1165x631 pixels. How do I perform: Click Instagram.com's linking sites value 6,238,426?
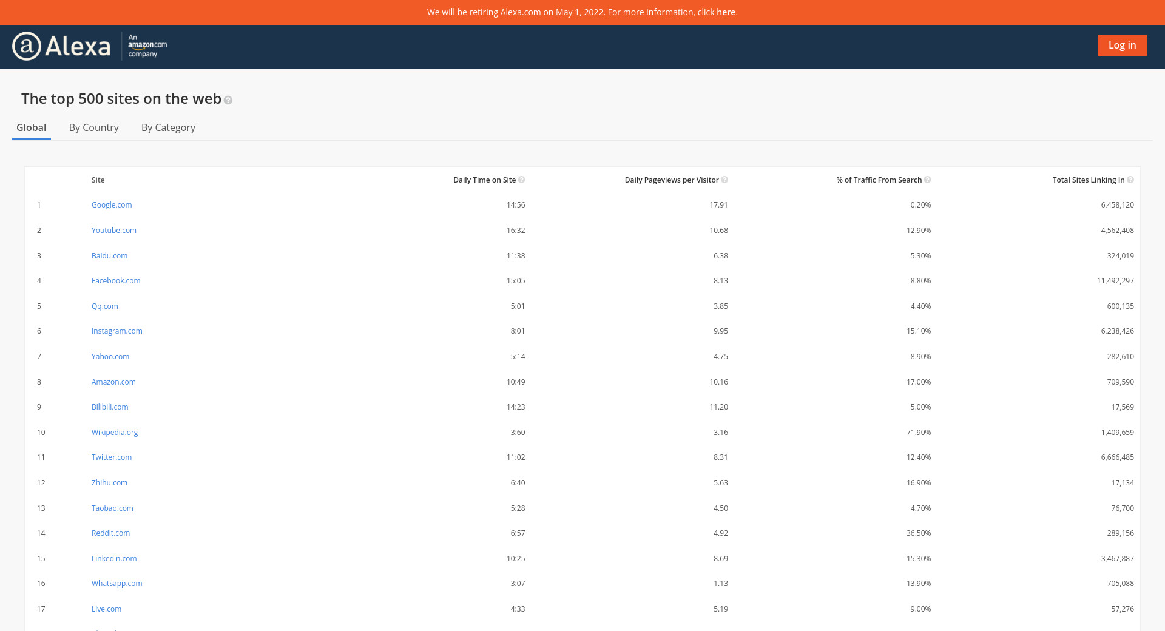1118,331
